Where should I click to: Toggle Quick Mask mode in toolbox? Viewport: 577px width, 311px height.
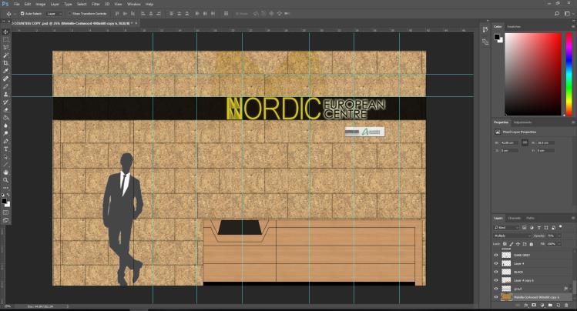5,212
